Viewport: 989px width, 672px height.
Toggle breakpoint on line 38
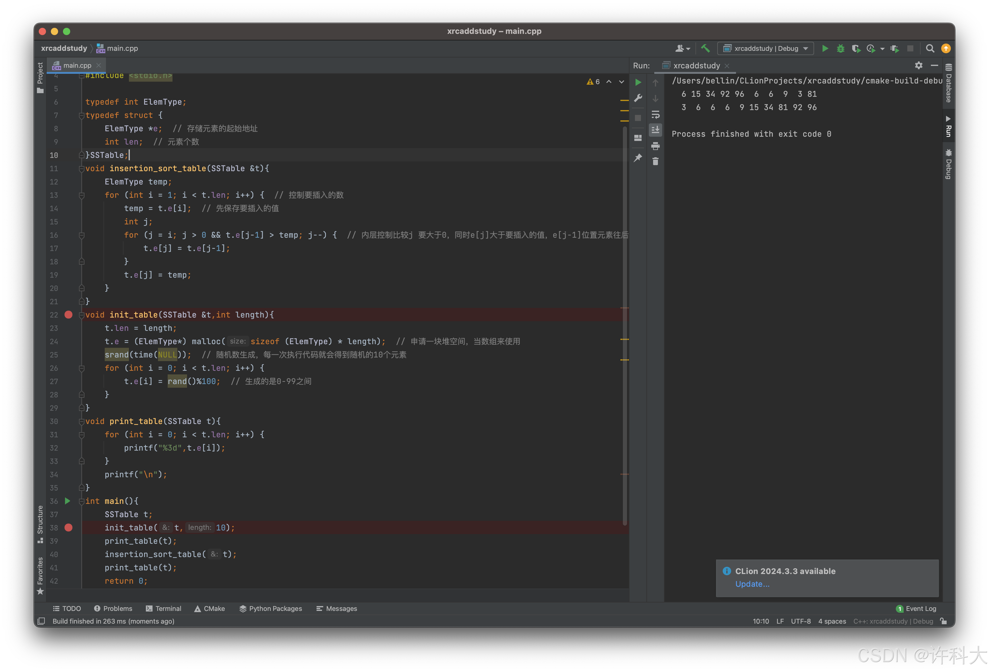68,527
